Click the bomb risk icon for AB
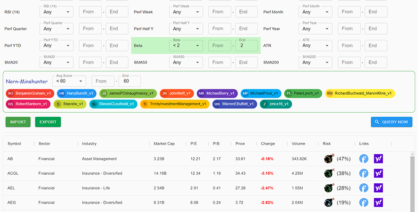Viewport: 418px width, 212px height. pyautogui.click(x=328, y=159)
